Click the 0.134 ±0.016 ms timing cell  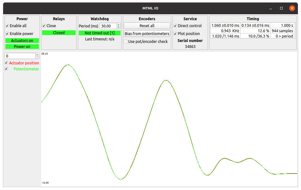pos(255,26)
